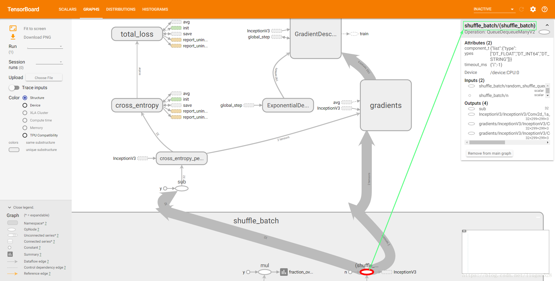This screenshot has width=555, height=281.
Task: Open the Session runs dropdown
Action: tap(49, 62)
